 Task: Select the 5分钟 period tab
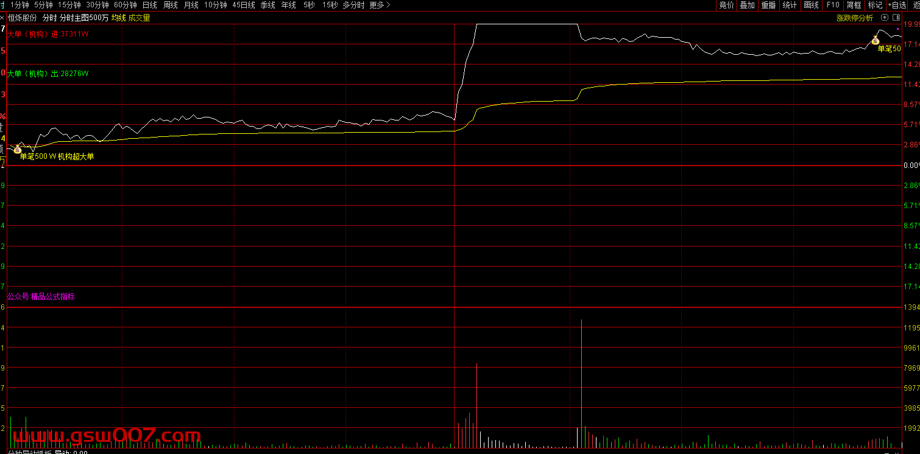point(43,5)
